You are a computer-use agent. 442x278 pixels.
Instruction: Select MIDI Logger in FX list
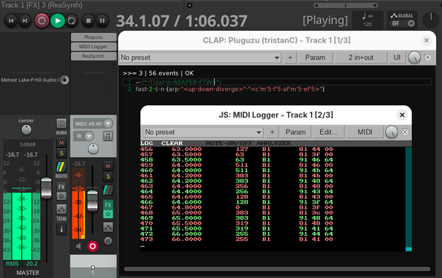[x=94, y=47]
